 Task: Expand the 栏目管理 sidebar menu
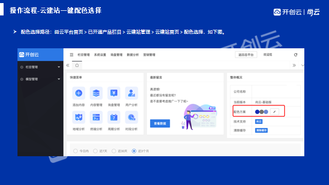[40, 67]
